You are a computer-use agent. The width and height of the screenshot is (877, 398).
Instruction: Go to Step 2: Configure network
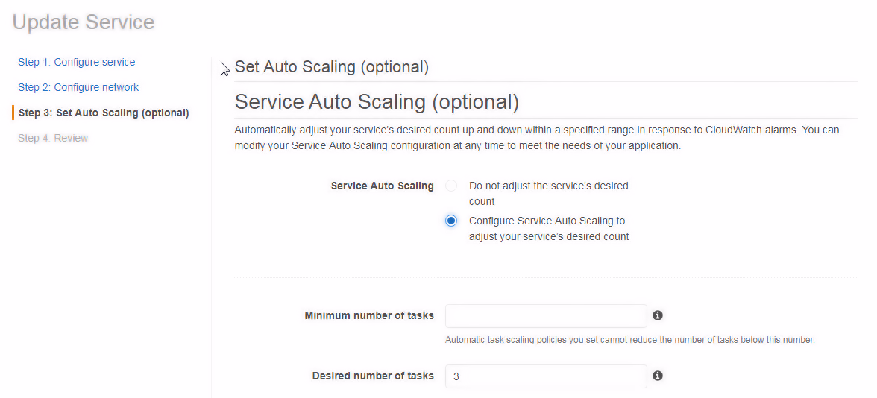click(78, 87)
